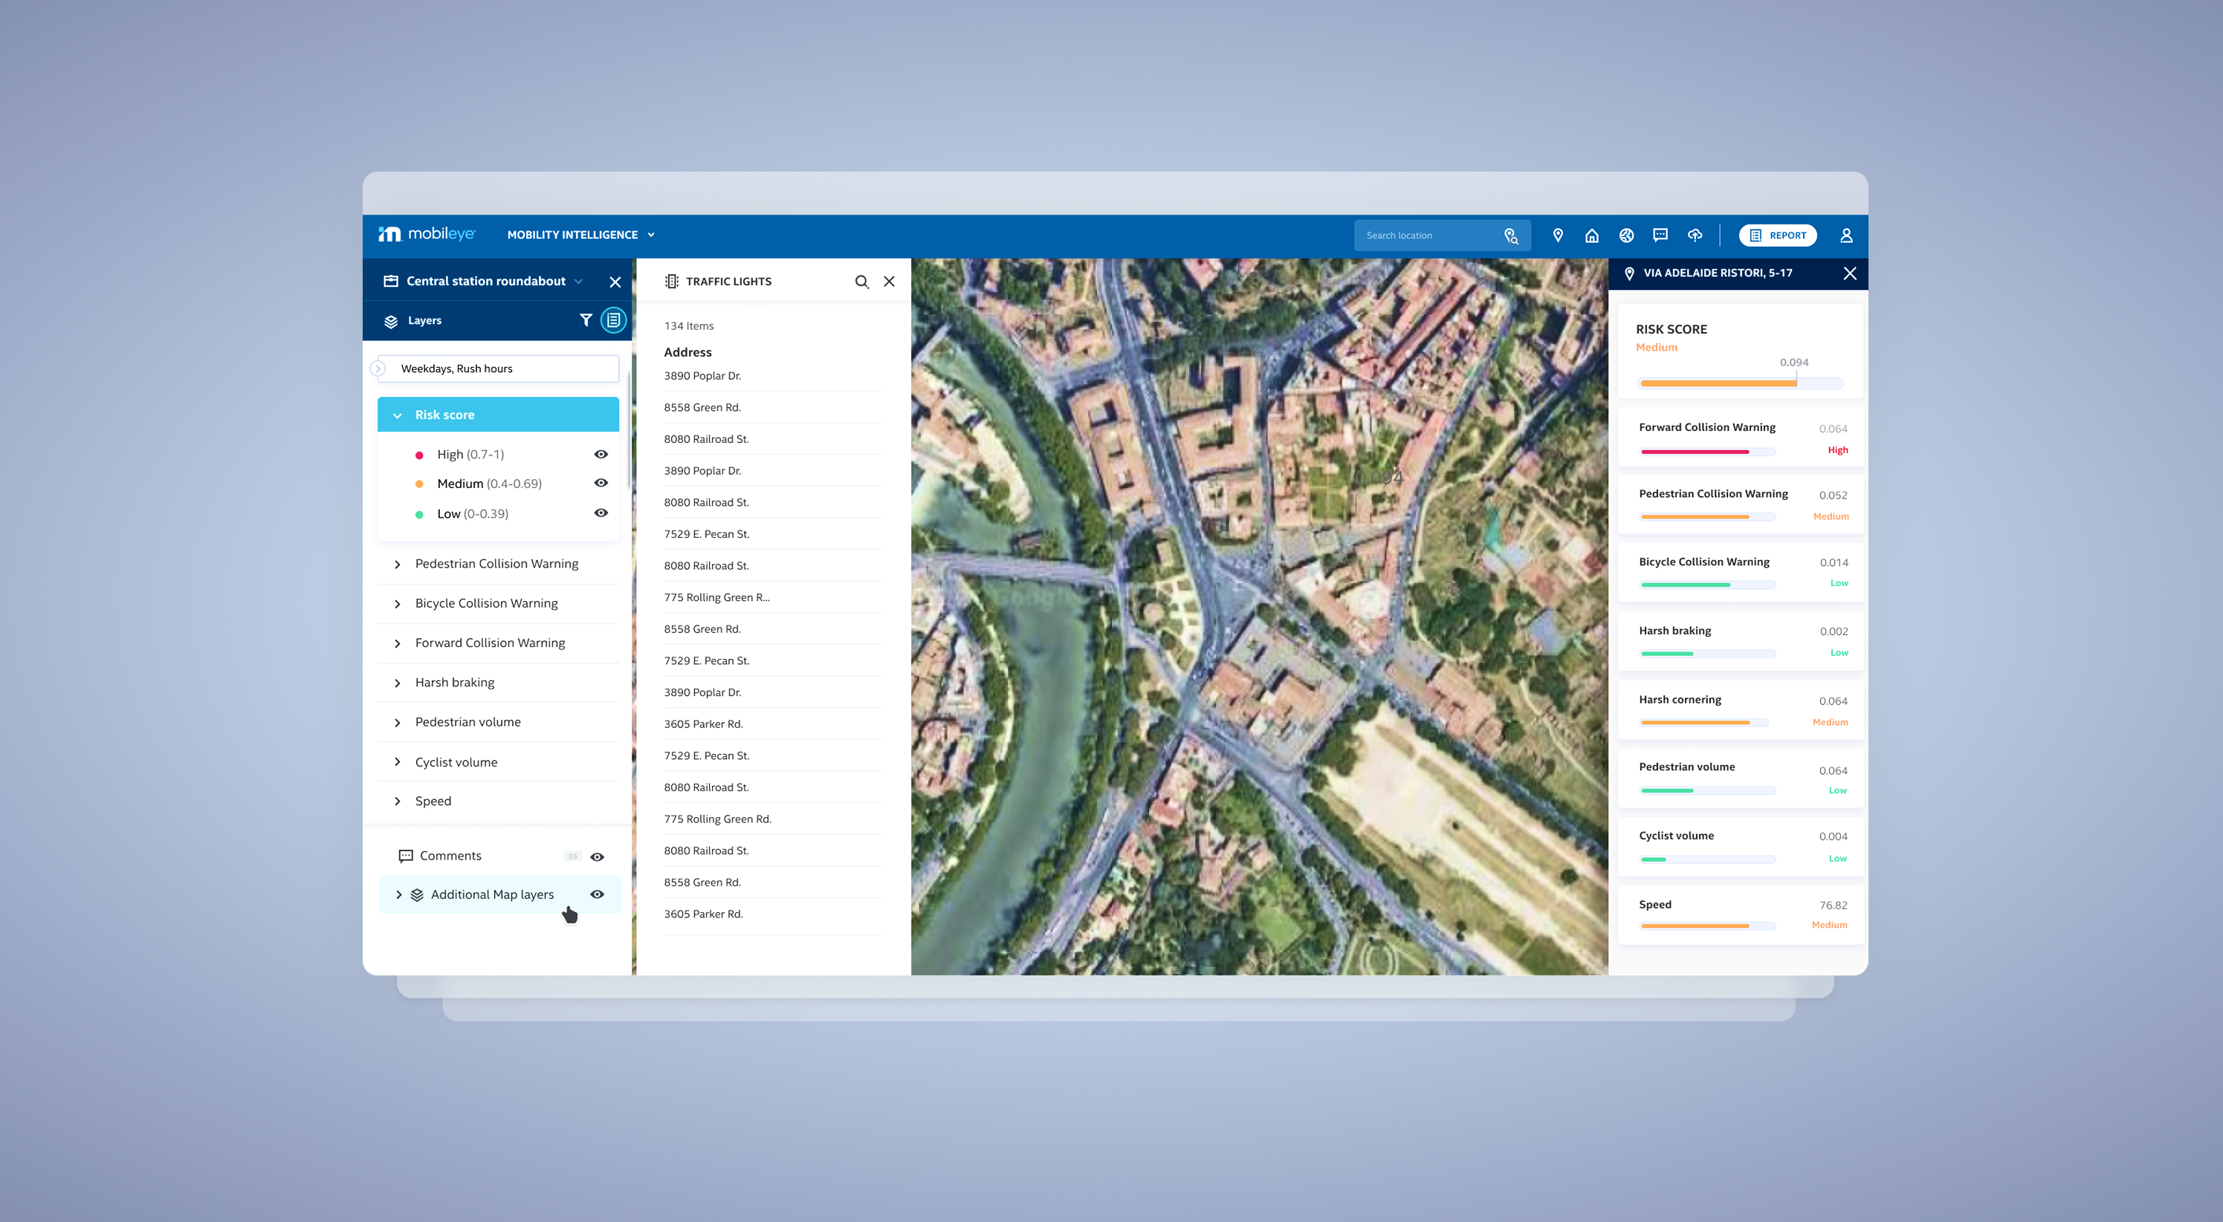Toggle visibility of Medium risk layer
This screenshot has height=1222, width=2223.
pos(601,483)
